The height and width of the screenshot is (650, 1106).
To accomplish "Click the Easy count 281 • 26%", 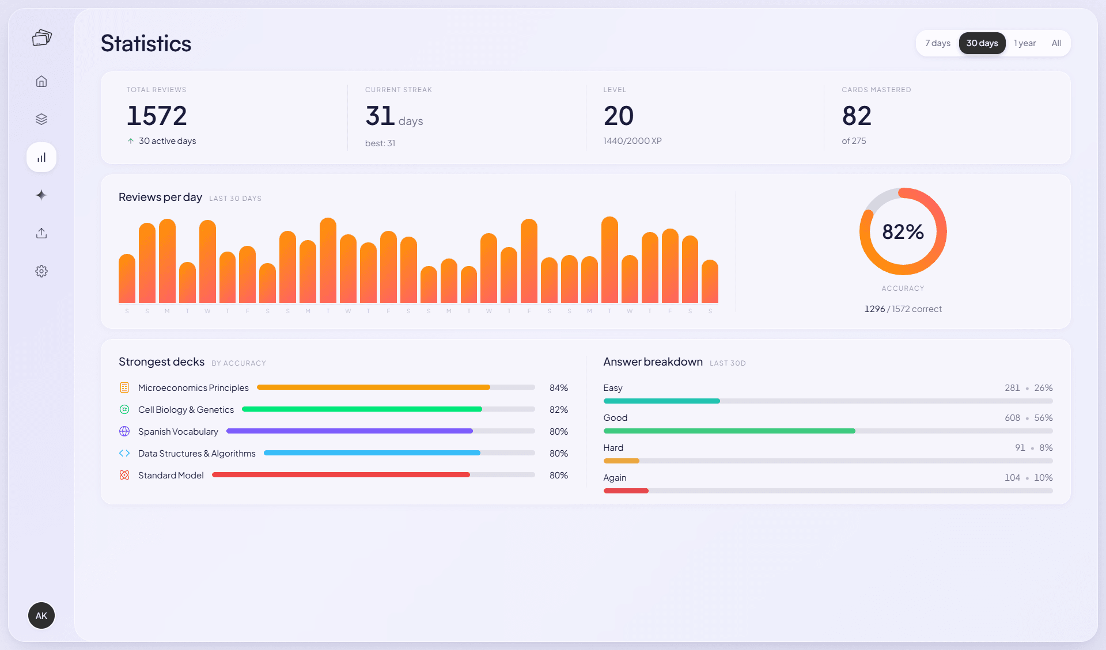I will 1029,387.
